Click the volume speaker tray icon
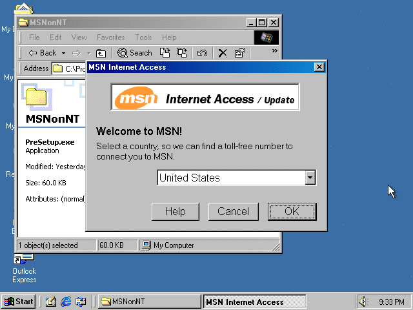This screenshot has width=413, height=310. click(x=363, y=302)
